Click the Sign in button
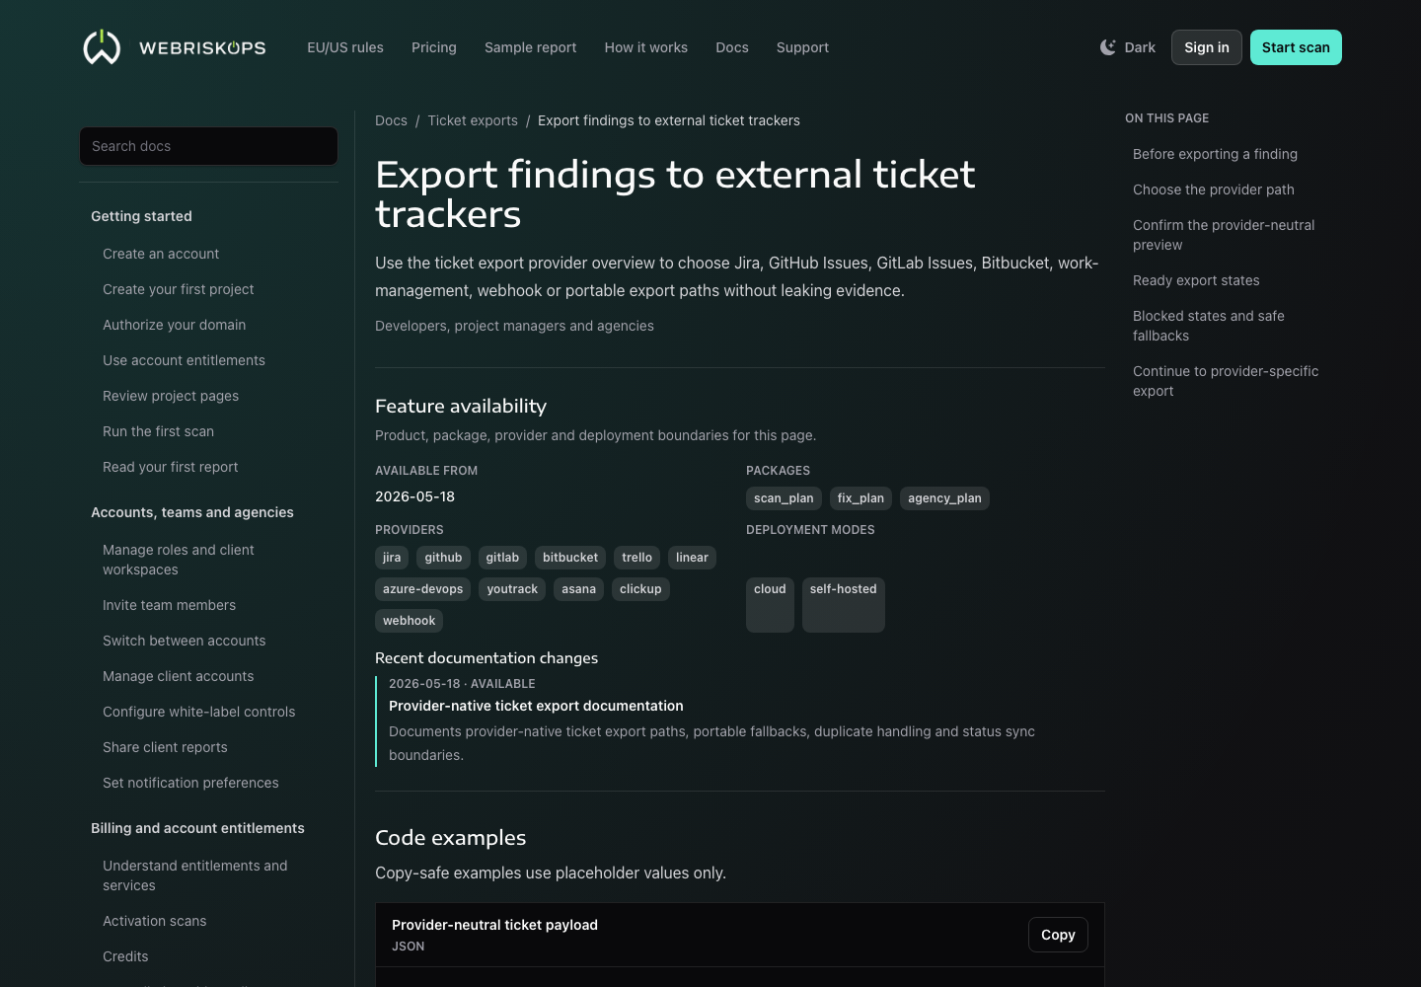1421x987 pixels. (1207, 47)
